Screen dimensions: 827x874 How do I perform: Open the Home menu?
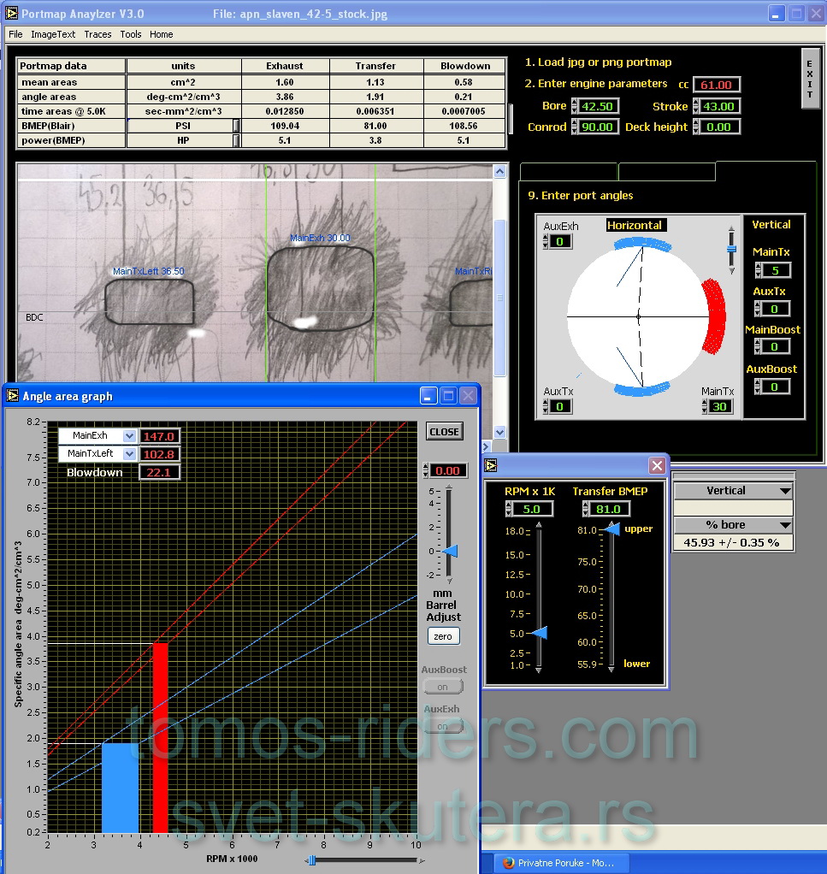[161, 34]
